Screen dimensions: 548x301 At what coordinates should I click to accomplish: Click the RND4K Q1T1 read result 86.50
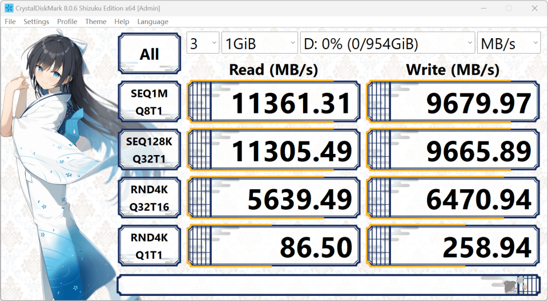tap(273, 246)
